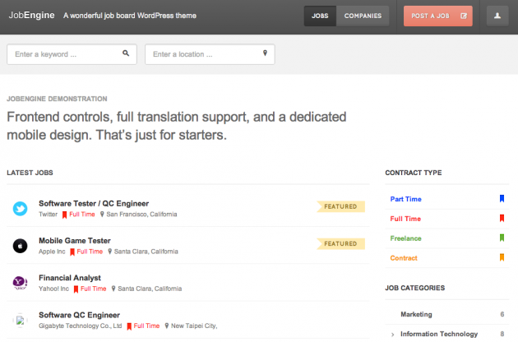Viewport: 518px width, 342px height.
Task: Click the orange Contract bookmark icon
Action: (x=502, y=257)
